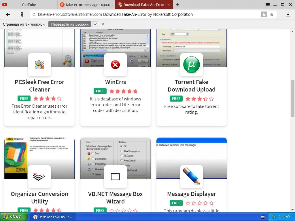Image resolution: width=295 pixels, height=221 pixels.
Task: Click the scrollbar up arrow
Action: 292,31
